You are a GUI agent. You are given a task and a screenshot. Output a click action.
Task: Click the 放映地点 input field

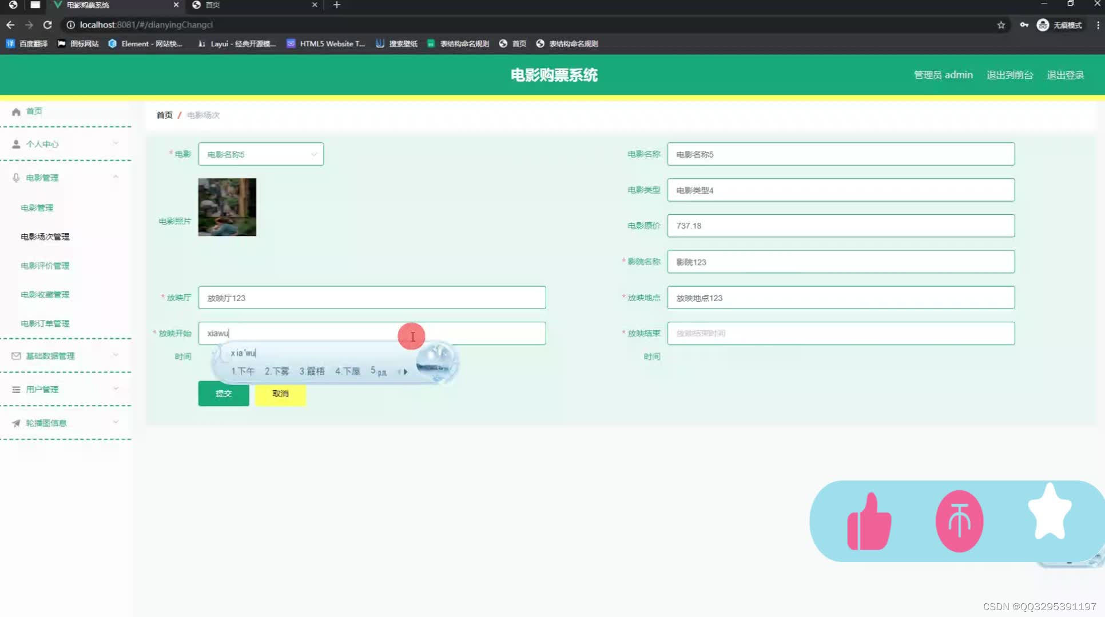(841, 298)
